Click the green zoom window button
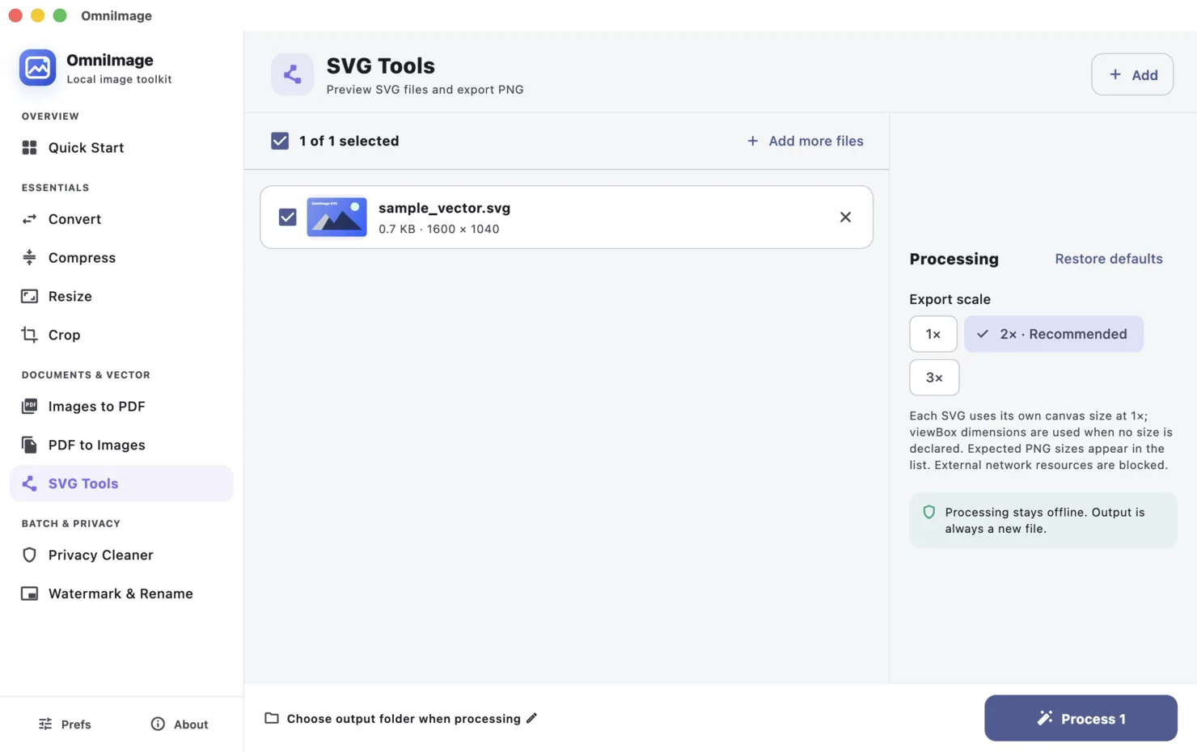 (x=60, y=15)
